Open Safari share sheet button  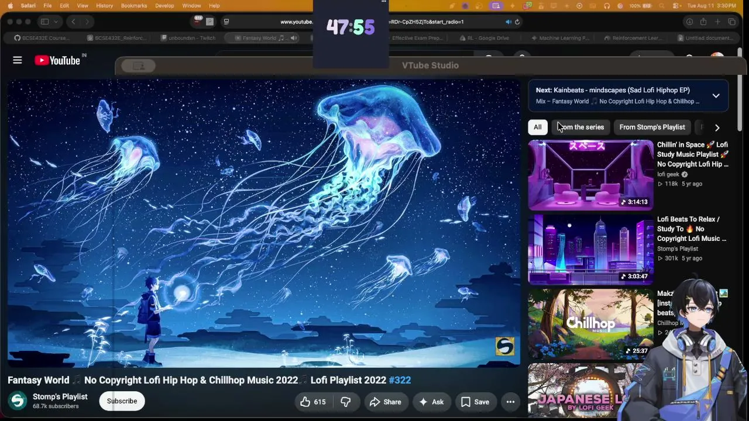pos(703,22)
